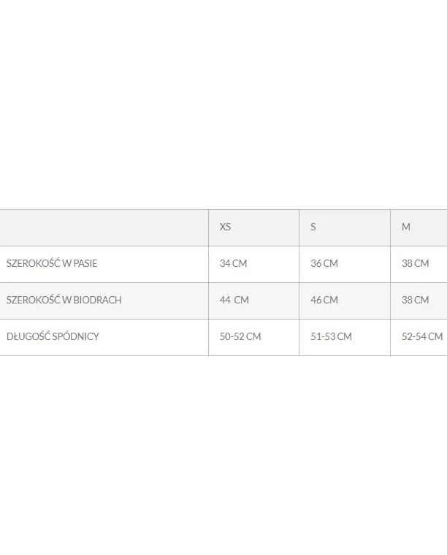
Task: Click the blank white area below the table
Action: pos(223,453)
